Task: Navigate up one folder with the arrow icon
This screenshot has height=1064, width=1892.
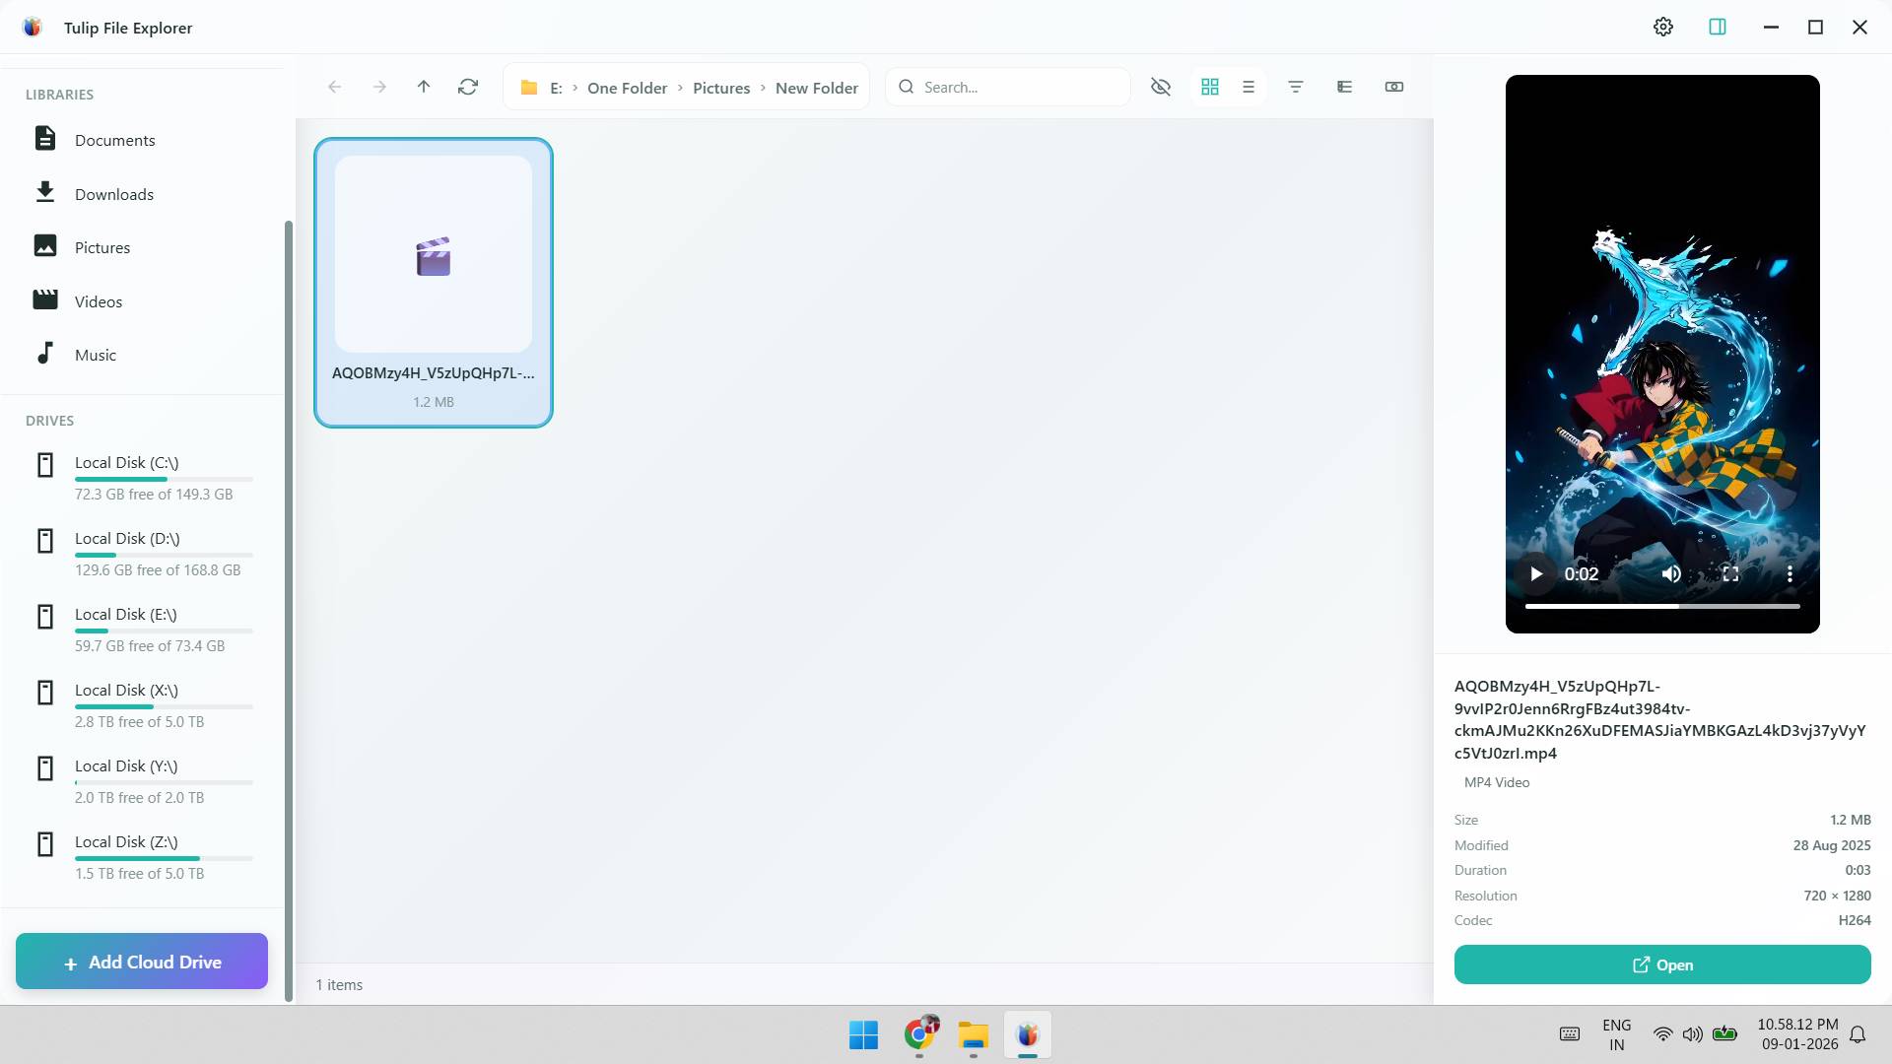Action: (423, 87)
